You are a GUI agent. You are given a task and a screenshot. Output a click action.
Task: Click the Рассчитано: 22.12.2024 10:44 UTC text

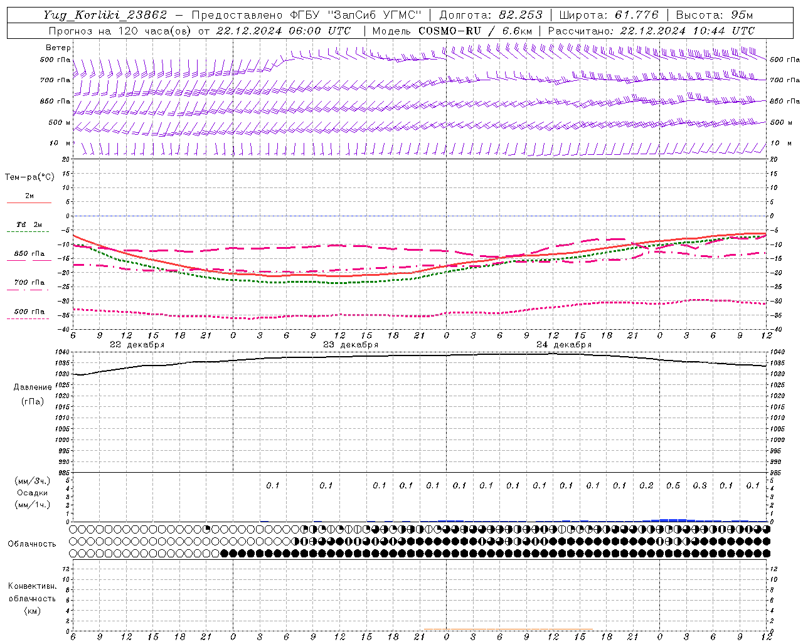tap(651, 31)
